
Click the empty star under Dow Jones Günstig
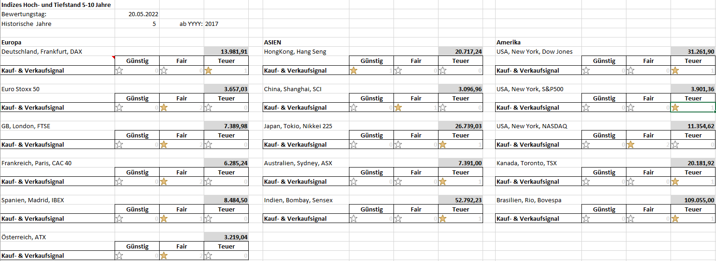point(586,71)
